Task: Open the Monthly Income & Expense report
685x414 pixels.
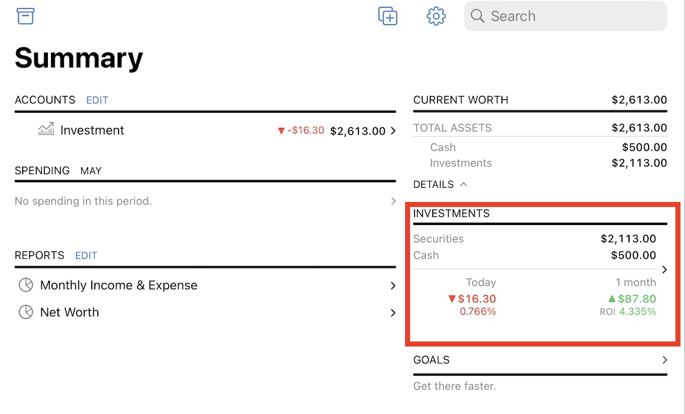Action: coord(119,285)
